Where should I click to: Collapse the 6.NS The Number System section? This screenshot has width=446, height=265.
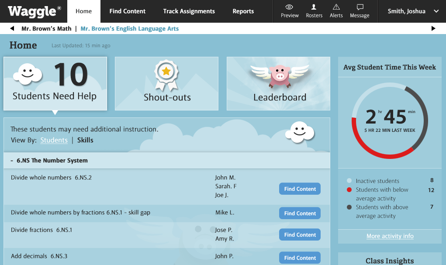coord(12,161)
